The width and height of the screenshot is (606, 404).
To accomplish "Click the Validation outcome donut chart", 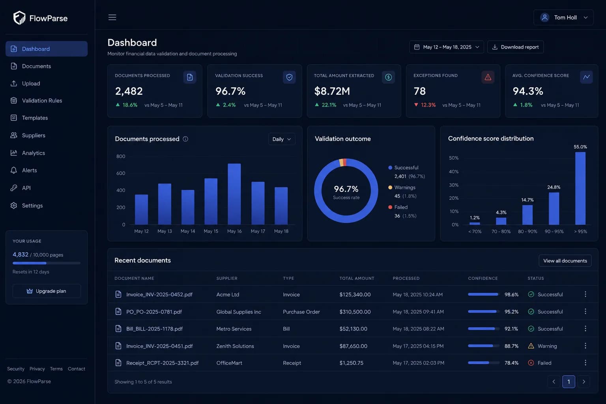I will 346,191.
